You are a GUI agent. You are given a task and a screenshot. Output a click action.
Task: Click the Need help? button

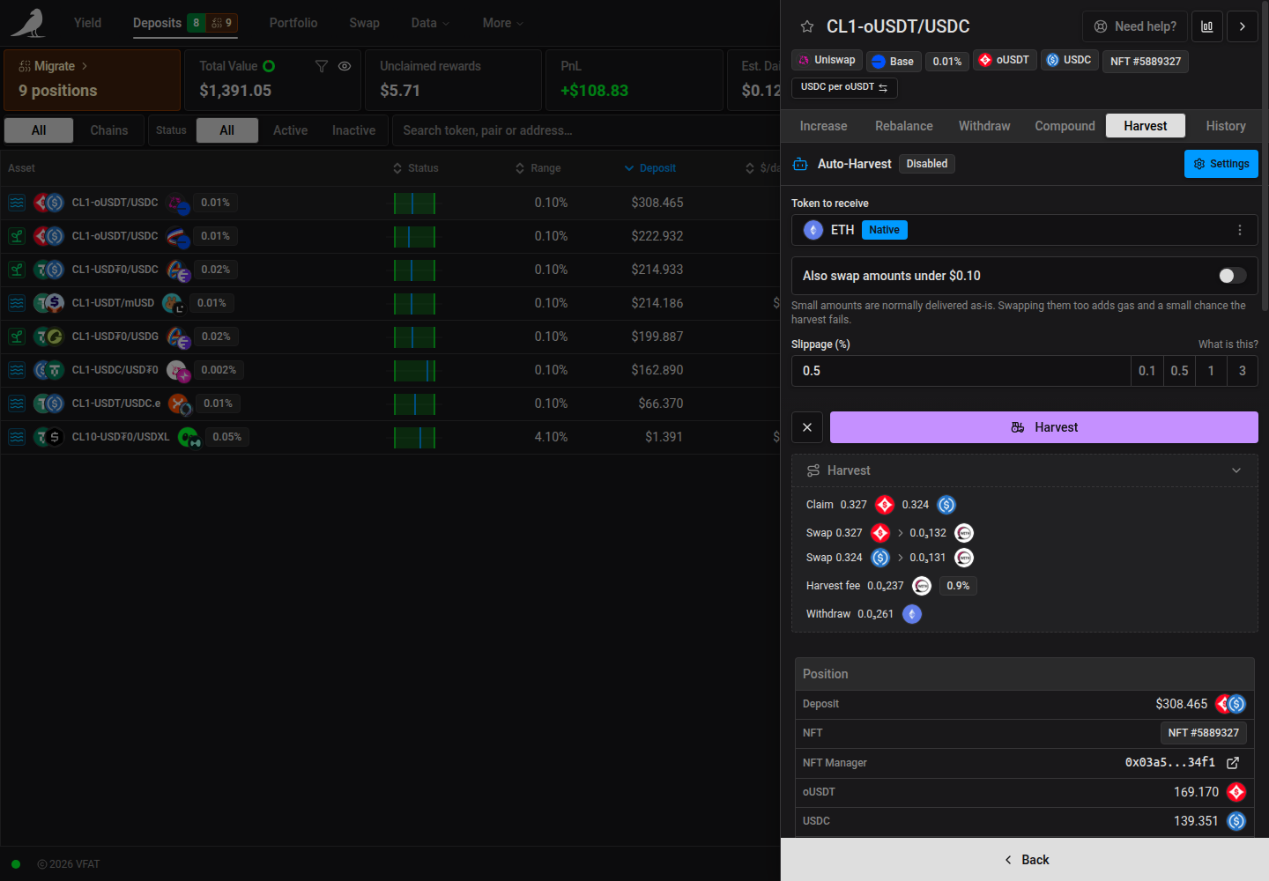click(x=1135, y=26)
